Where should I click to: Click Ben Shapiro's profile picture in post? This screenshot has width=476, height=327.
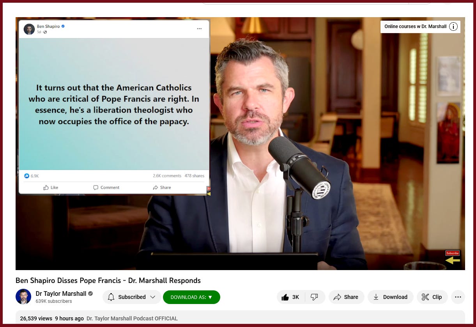click(x=29, y=29)
